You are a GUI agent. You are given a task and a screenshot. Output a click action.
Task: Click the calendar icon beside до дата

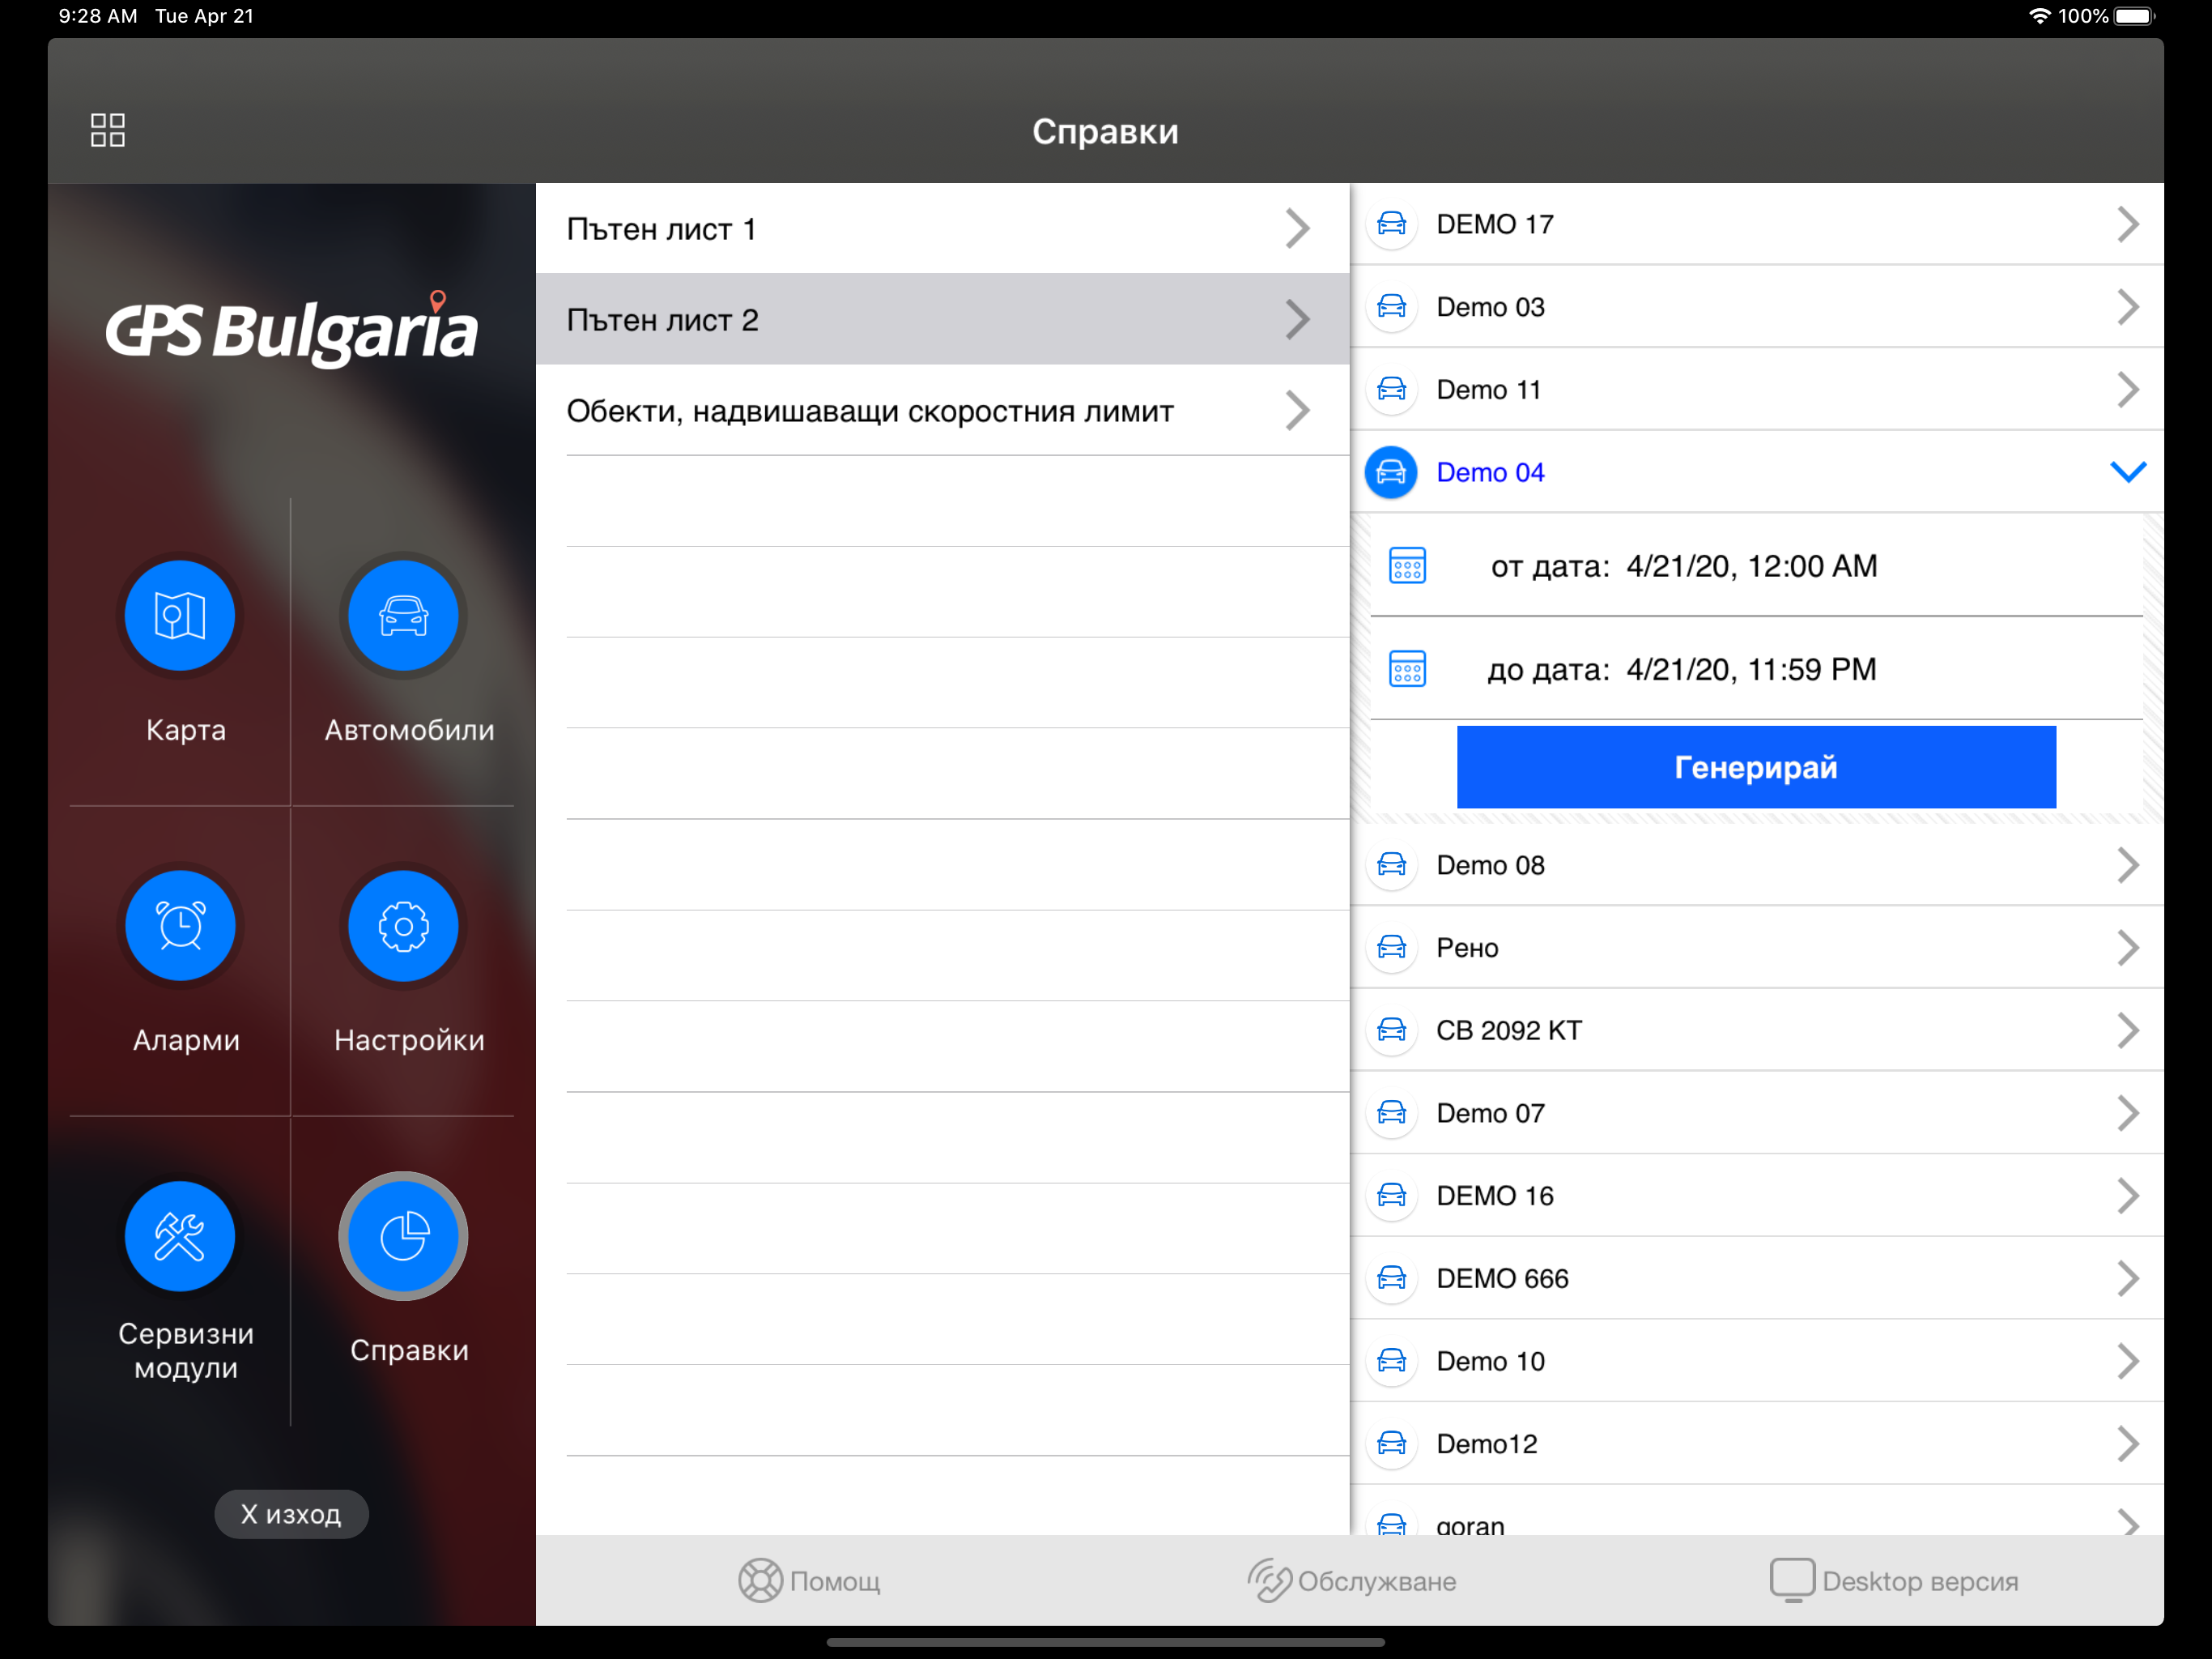coord(1407,668)
